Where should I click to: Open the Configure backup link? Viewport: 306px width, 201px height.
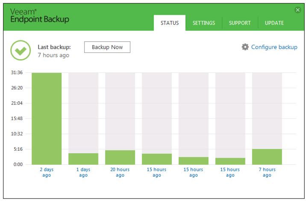coord(274,47)
